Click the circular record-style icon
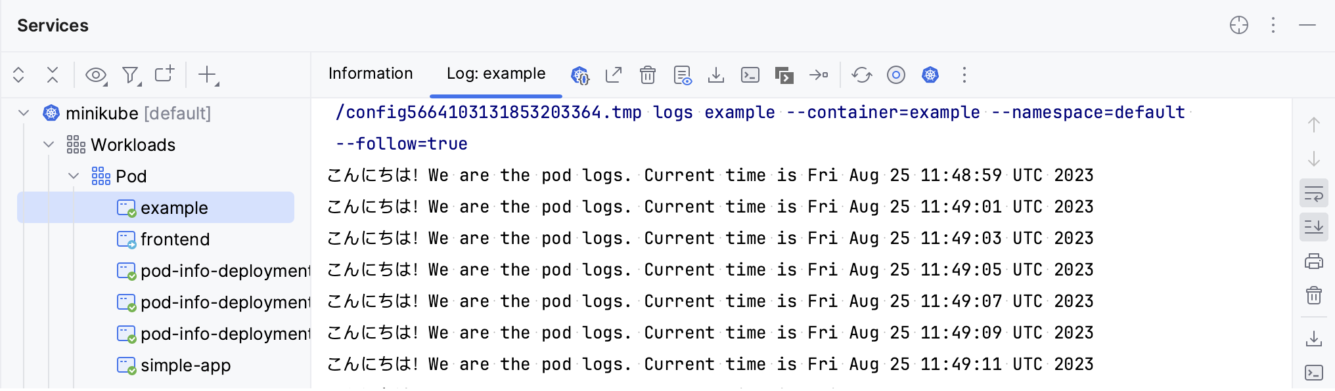1335x391 pixels. (896, 75)
